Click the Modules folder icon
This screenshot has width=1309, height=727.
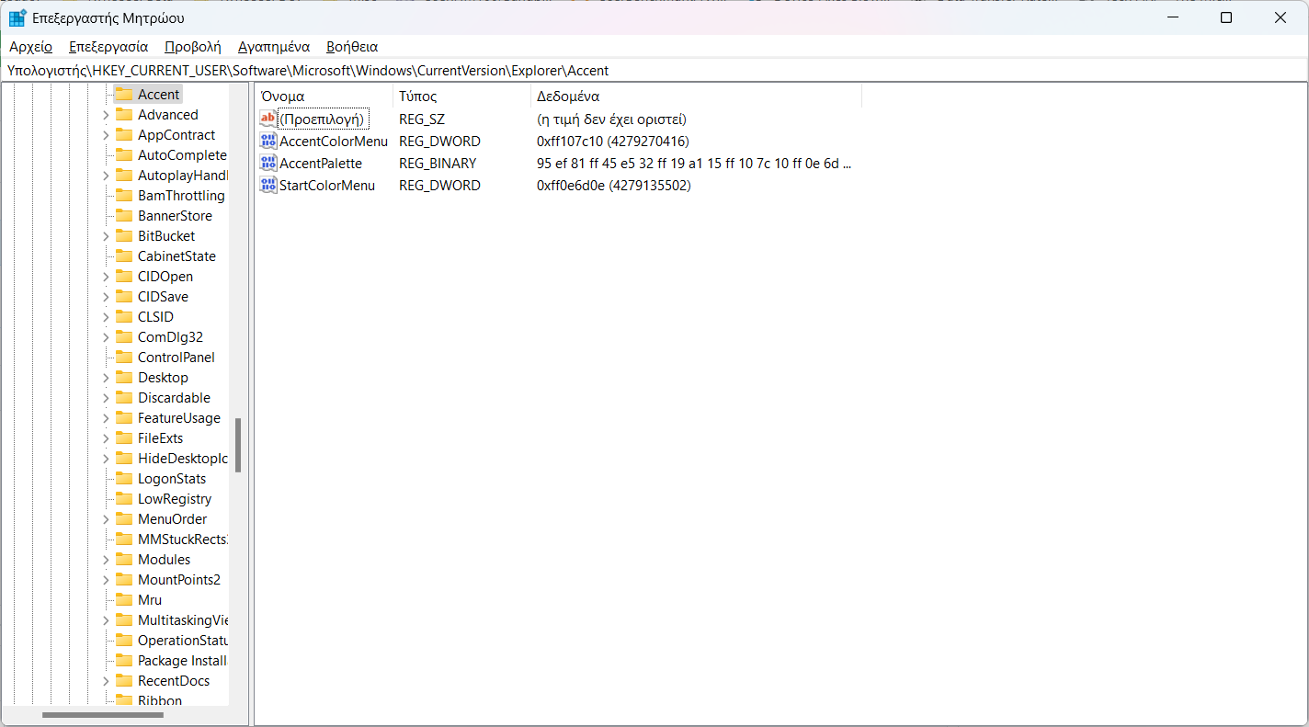123,560
